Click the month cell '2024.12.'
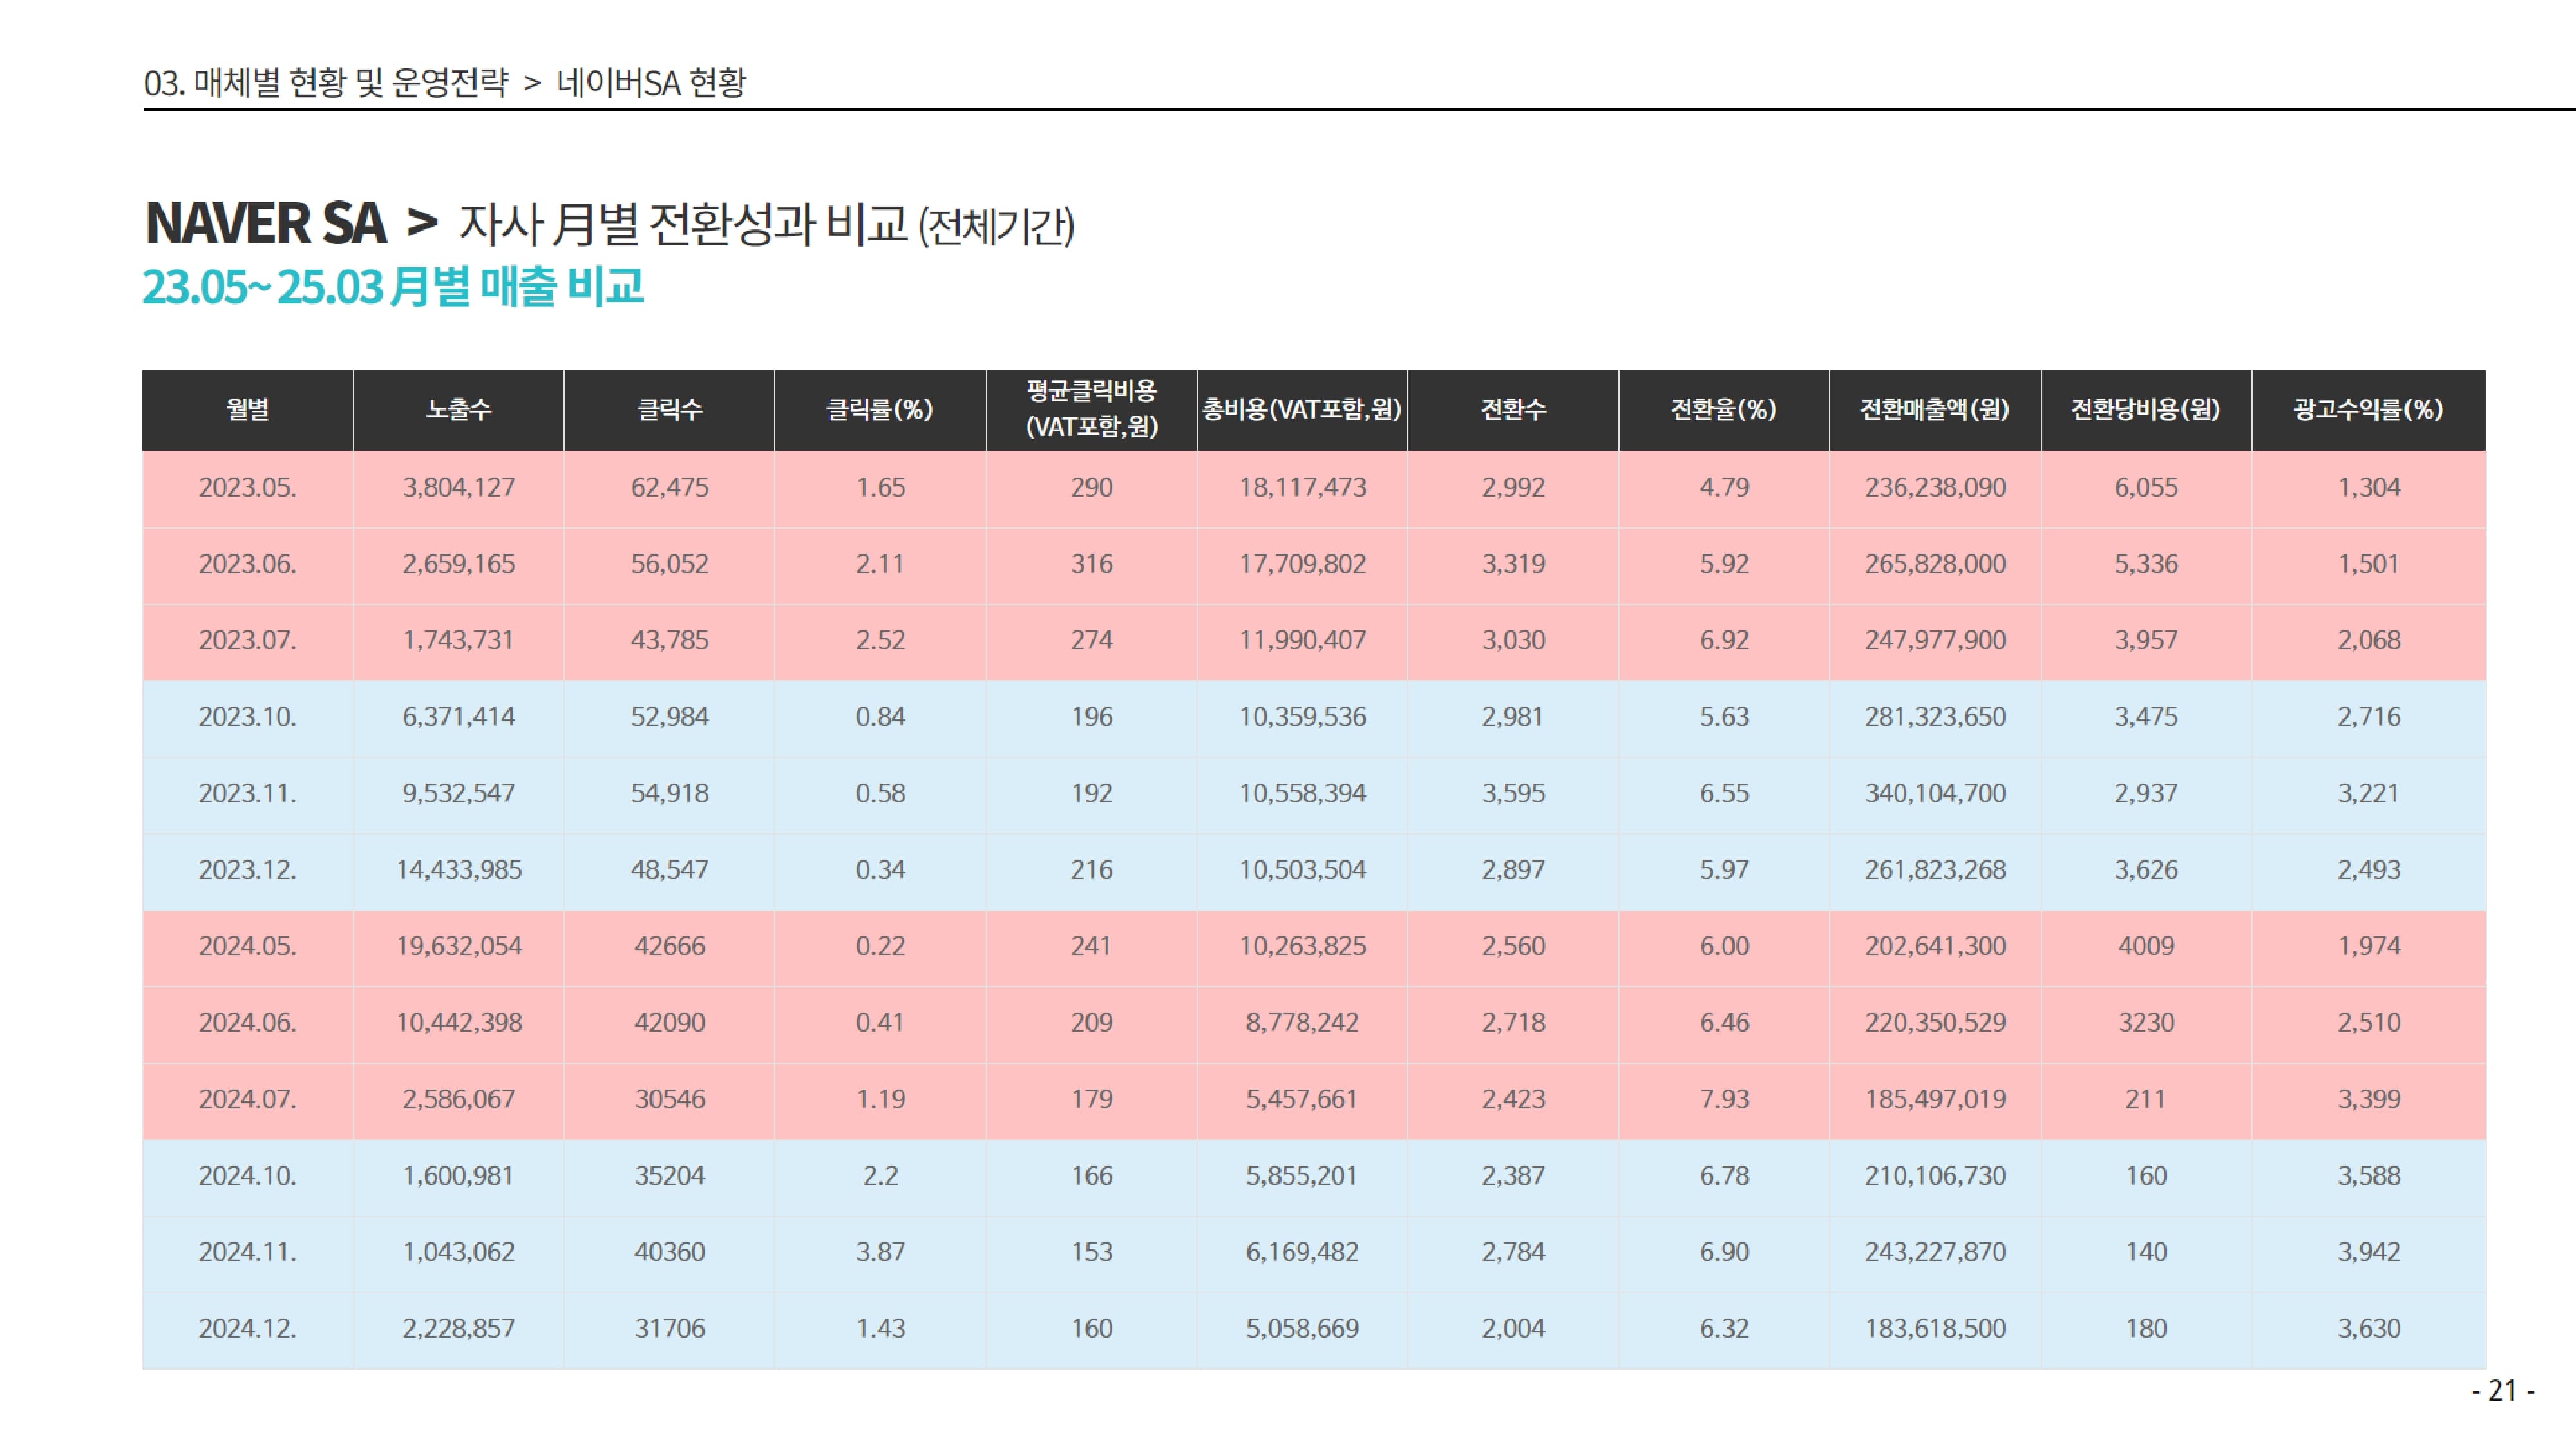The image size is (2576, 1449). click(x=248, y=1329)
